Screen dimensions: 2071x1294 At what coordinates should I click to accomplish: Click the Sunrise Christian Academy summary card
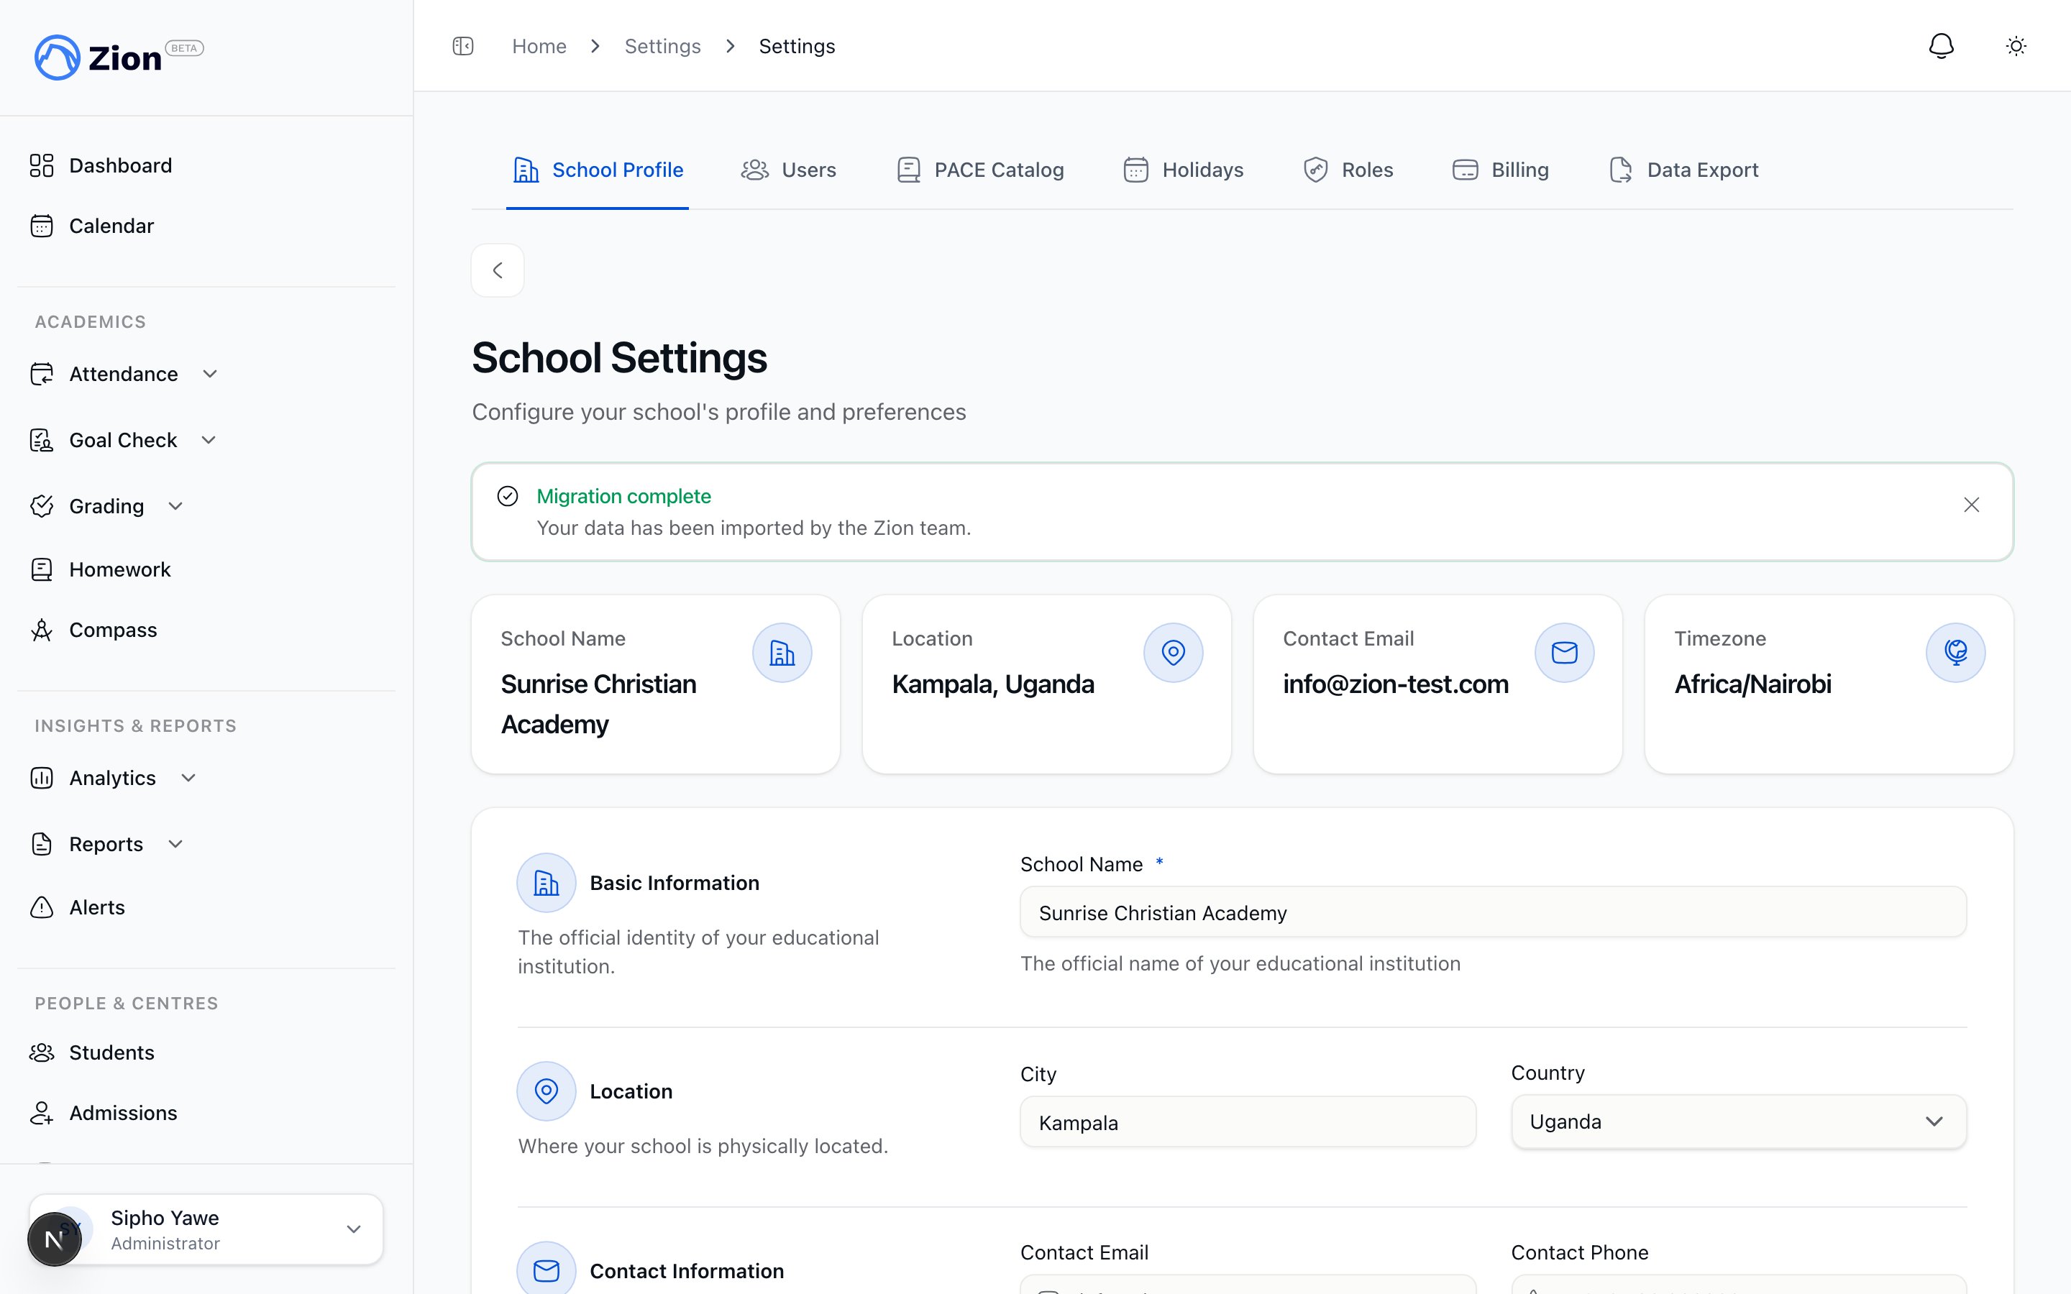tap(656, 684)
